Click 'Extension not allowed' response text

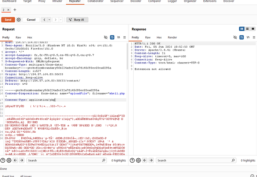pos(153,69)
